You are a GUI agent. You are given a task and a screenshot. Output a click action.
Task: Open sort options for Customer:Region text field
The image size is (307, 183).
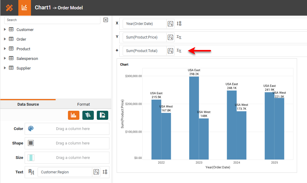105,172
